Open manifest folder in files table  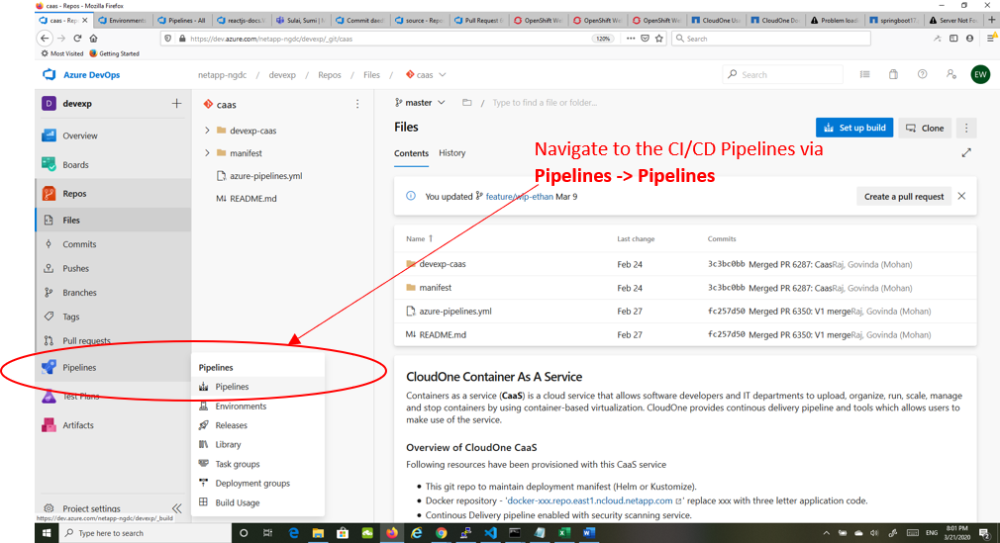coord(435,288)
